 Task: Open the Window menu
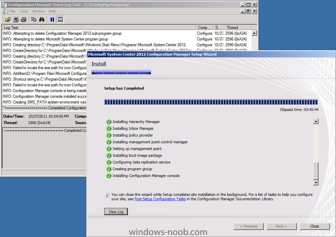38,11
